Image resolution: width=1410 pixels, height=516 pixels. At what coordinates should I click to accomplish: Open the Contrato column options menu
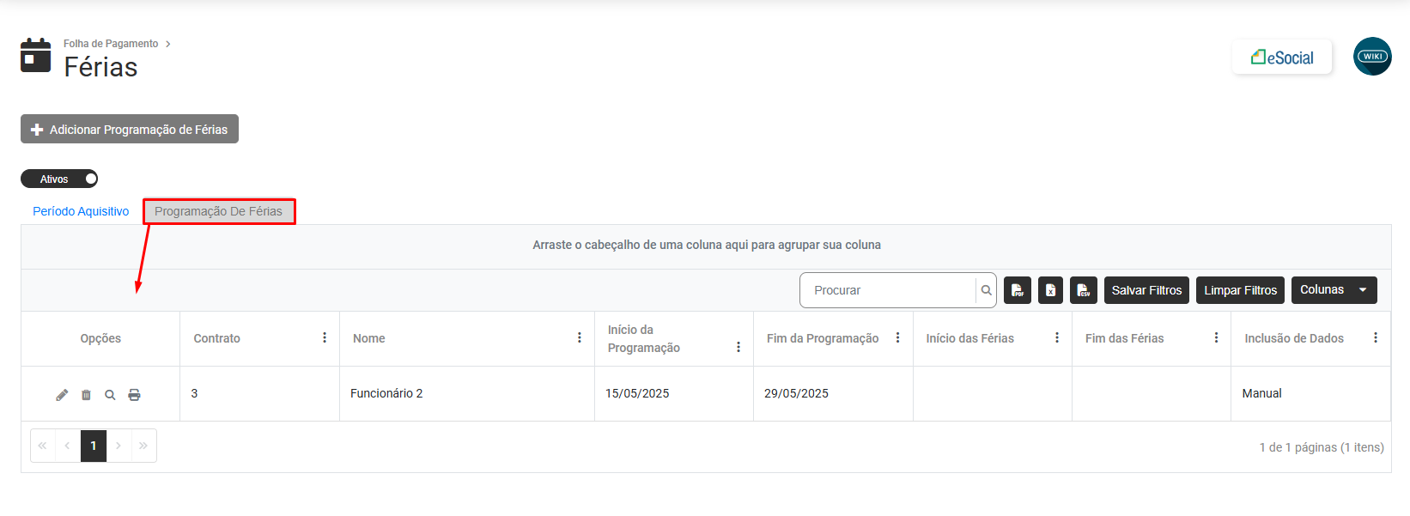tap(325, 337)
